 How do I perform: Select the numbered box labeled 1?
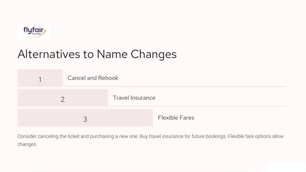(40, 78)
